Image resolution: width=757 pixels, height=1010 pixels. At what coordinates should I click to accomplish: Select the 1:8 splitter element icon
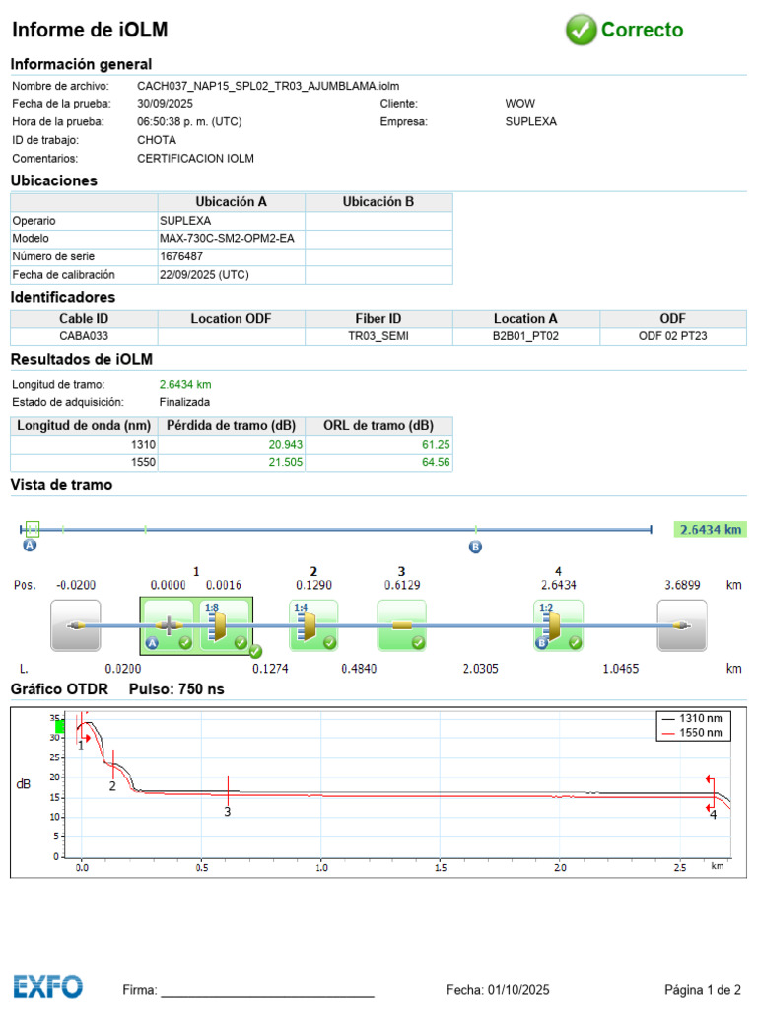pos(224,624)
